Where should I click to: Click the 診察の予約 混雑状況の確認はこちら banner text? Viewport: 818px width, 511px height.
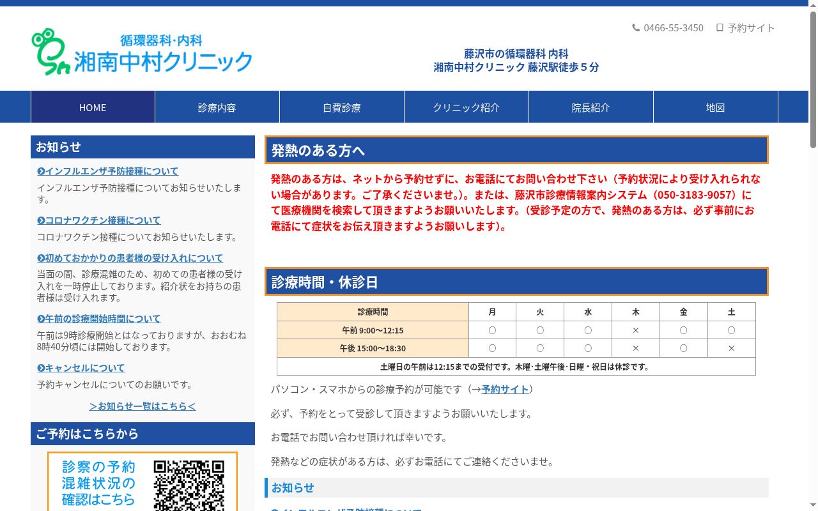click(x=98, y=484)
